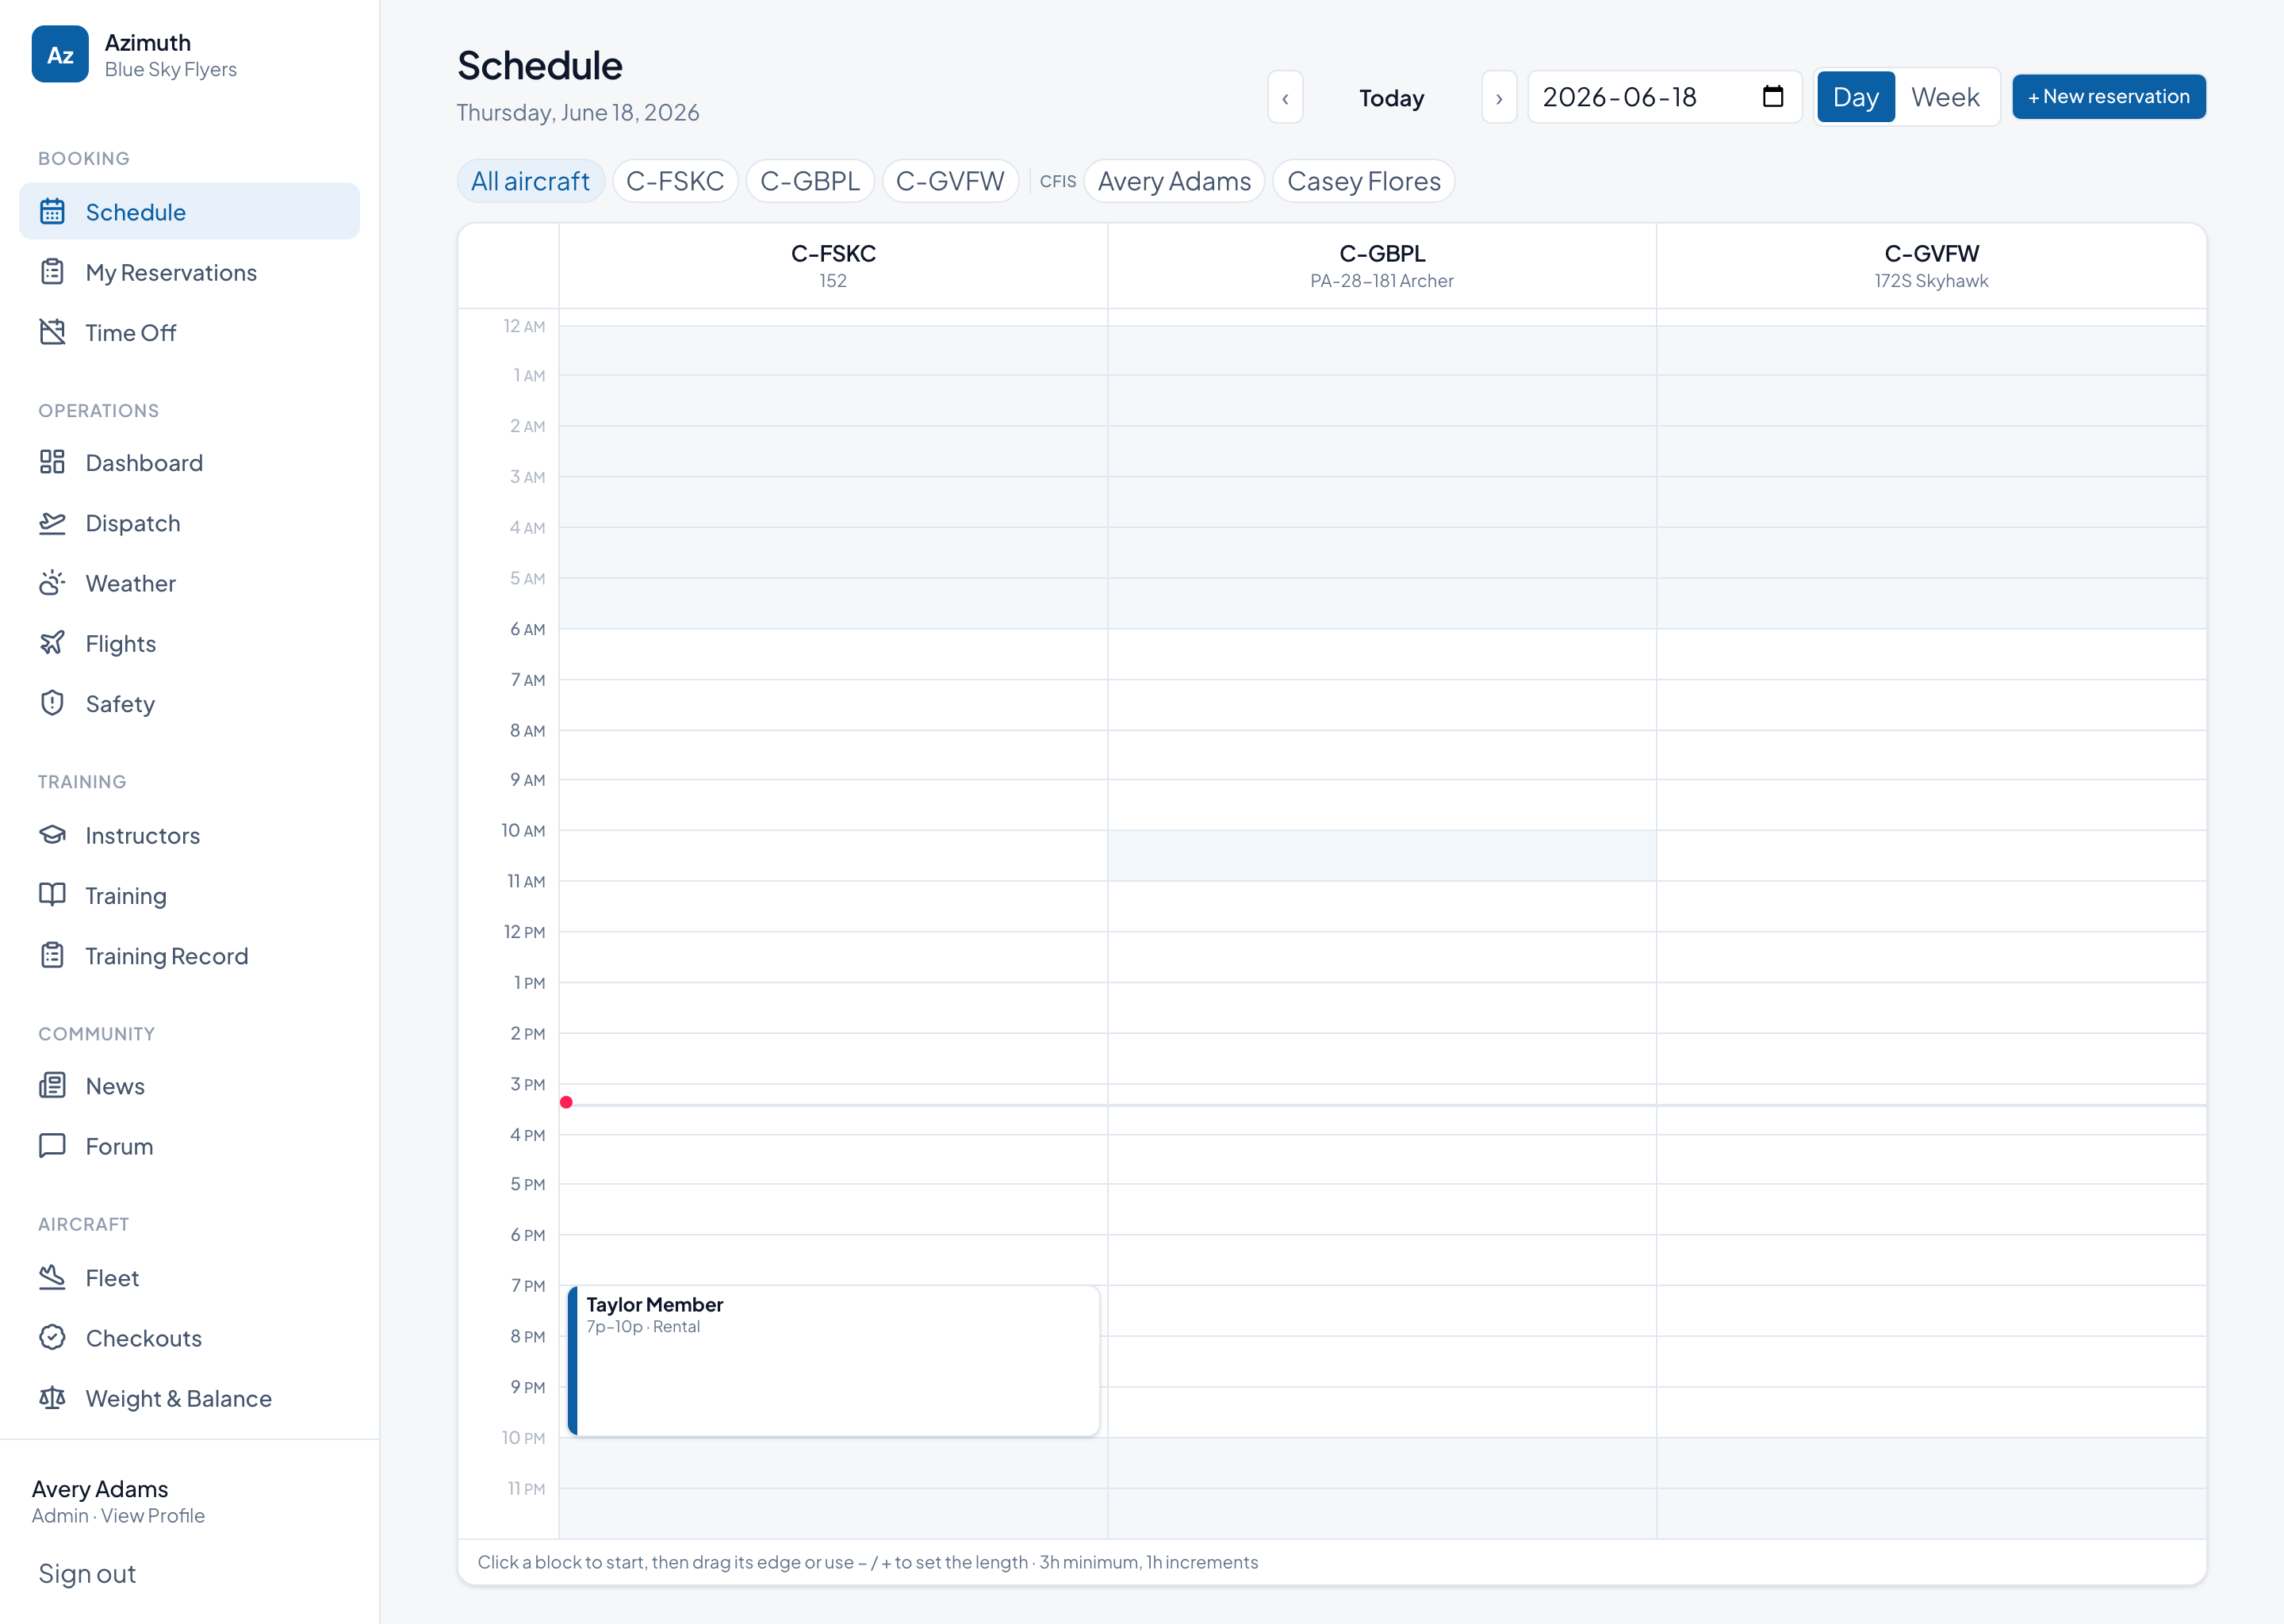Go to Instructors section
2284x1624 pixels.
tap(189, 835)
